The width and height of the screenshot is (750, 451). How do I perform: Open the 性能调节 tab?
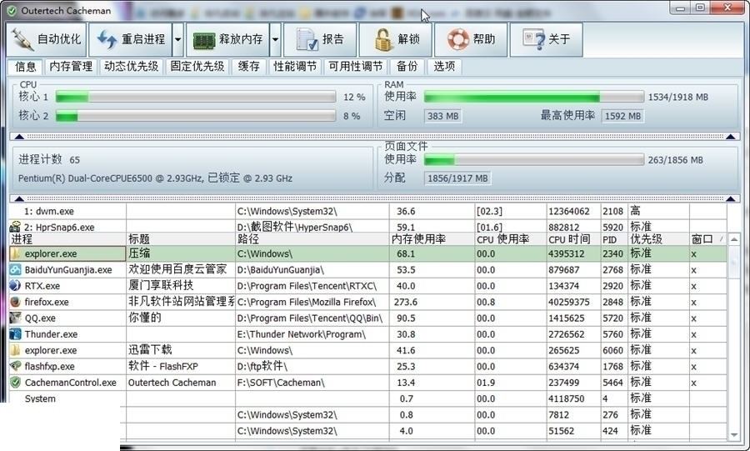(x=295, y=67)
